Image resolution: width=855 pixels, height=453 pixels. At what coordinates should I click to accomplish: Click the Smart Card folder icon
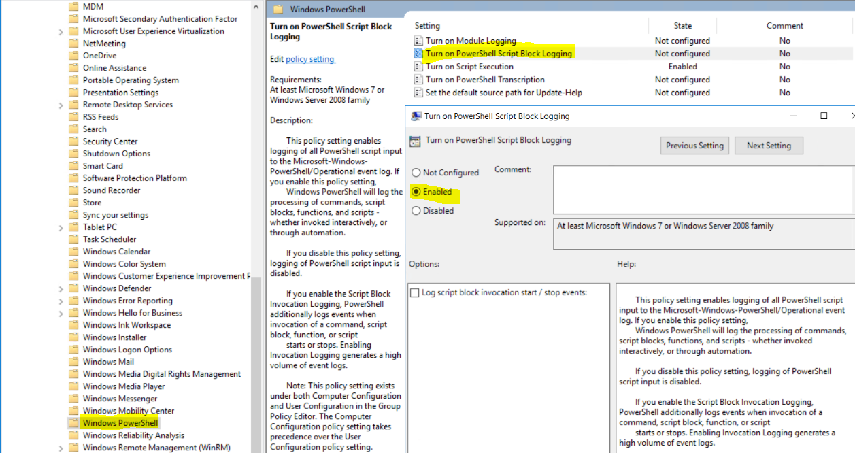point(73,166)
